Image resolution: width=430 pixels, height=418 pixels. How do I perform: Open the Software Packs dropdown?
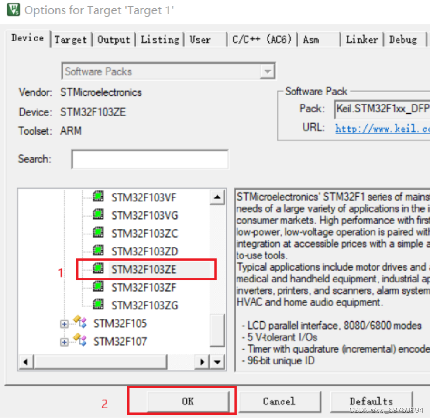(267, 71)
